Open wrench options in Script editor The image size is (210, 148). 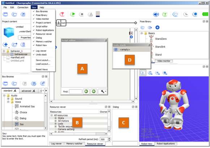pos(103,91)
